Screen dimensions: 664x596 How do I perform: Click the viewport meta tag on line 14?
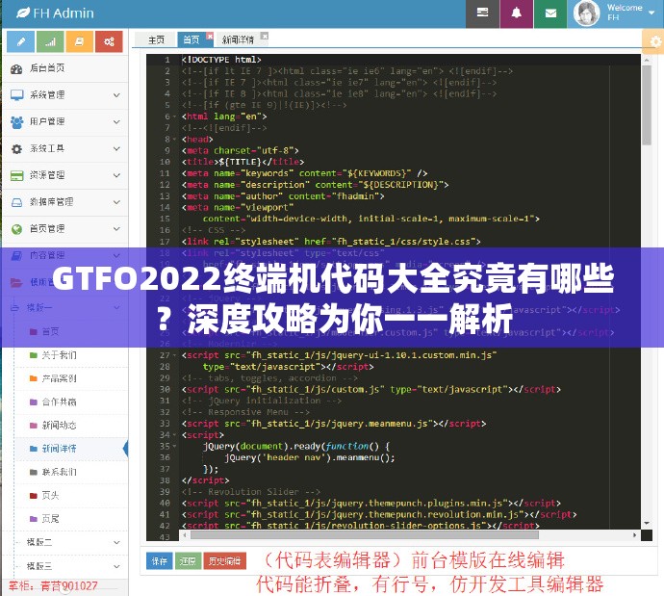[x=238, y=208]
